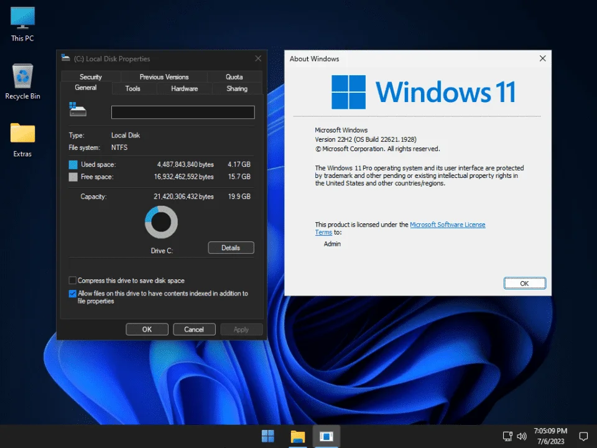Click the Local Disk type value
Image resolution: width=597 pixels, height=448 pixels.
(x=125, y=135)
